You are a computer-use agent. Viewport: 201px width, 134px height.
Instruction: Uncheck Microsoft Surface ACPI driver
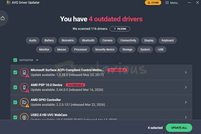15,72
